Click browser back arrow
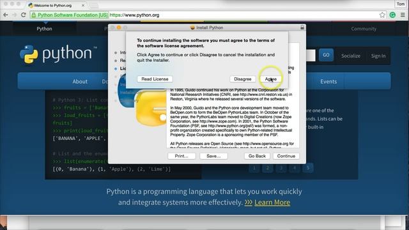 pos(6,15)
